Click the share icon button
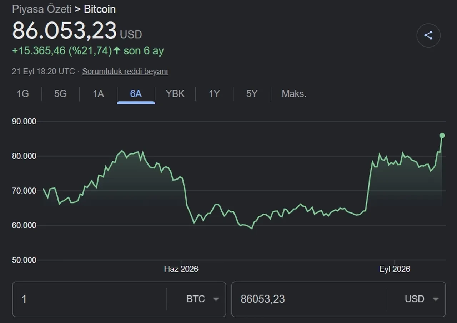The image size is (457, 323). tap(428, 35)
